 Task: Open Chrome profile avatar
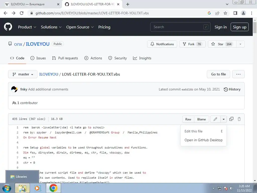click(243, 13)
